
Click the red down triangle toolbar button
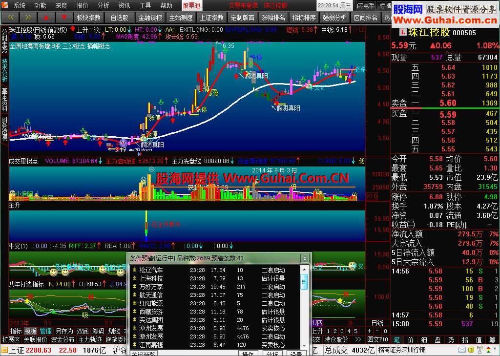[64, 18]
